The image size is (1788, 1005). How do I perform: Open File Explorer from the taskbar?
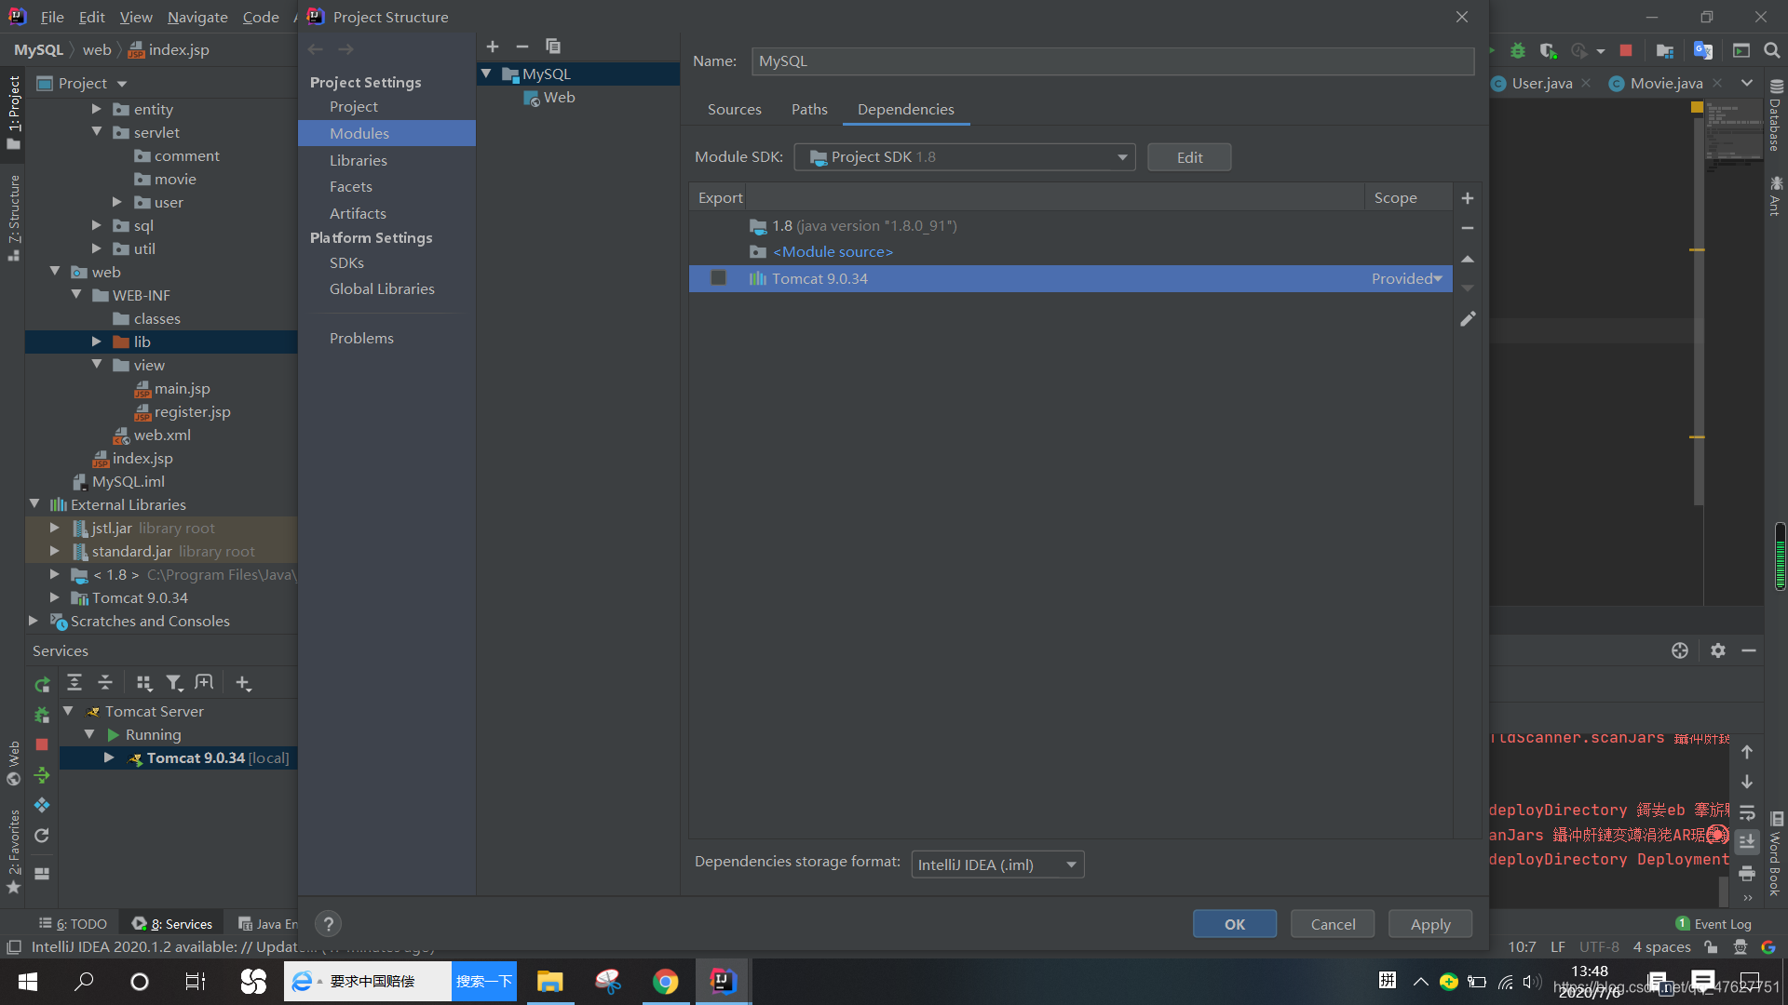tap(550, 982)
